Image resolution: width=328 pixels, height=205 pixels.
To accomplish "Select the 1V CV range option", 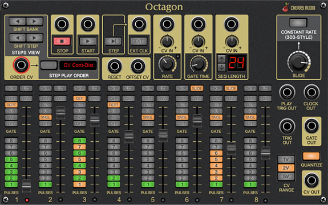I will click(286, 159).
